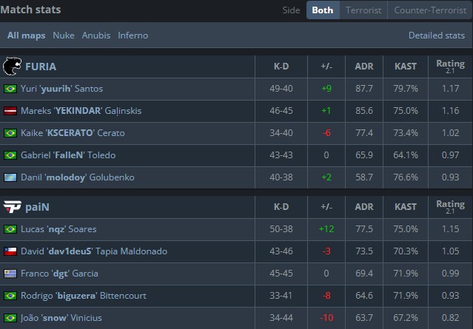Switch side filter to Counter-Terrorist

(x=429, y=10)
